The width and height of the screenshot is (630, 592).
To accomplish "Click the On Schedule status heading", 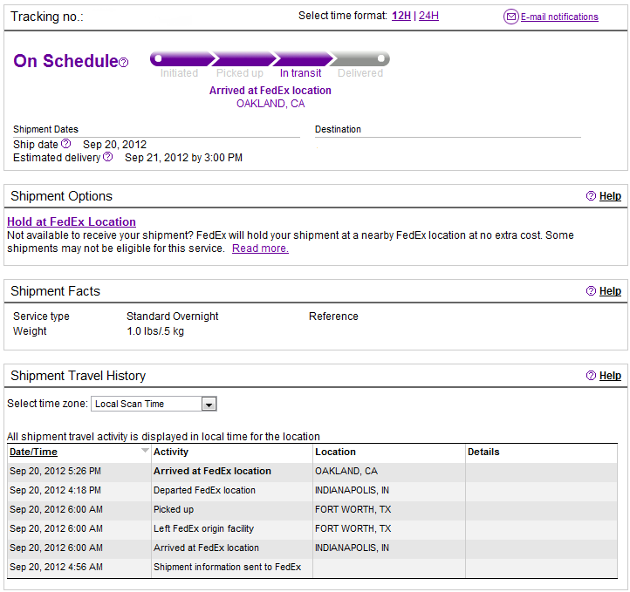I will click(x=66, y=61).
